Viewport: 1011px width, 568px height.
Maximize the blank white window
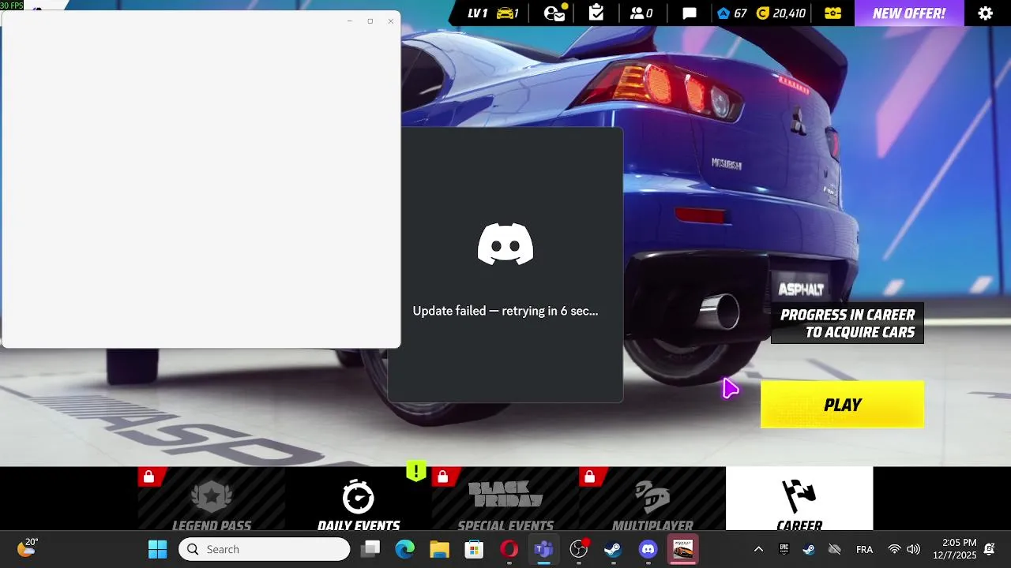pyautogui.click(x=370, y=21)
